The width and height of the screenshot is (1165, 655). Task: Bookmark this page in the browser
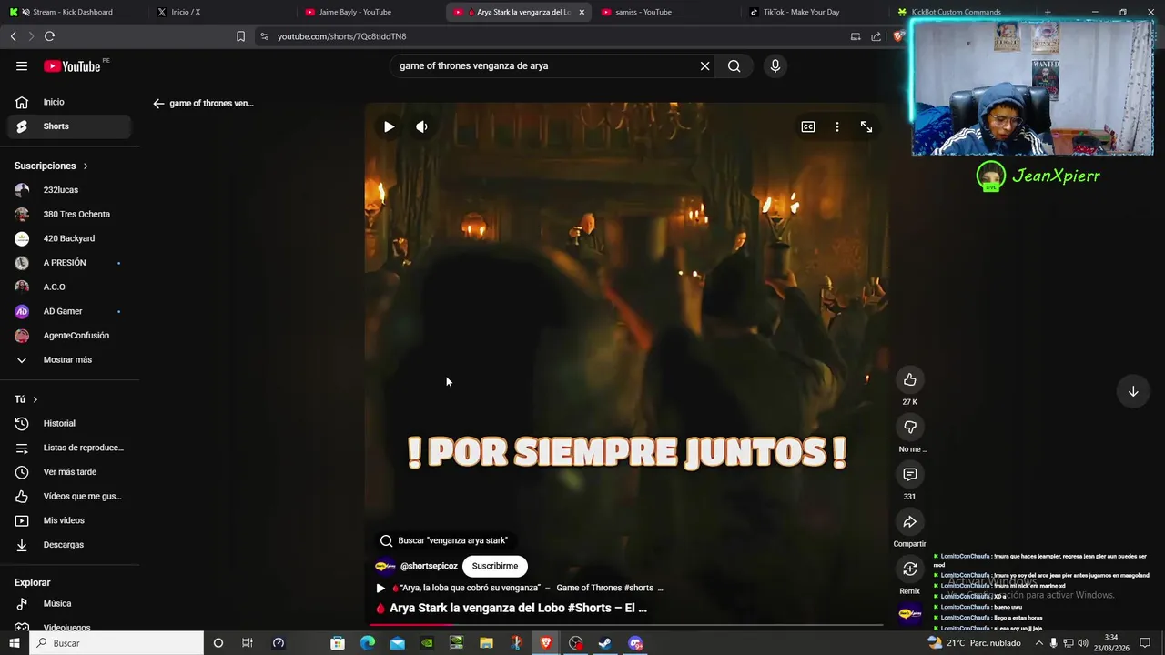pos(240,36)
